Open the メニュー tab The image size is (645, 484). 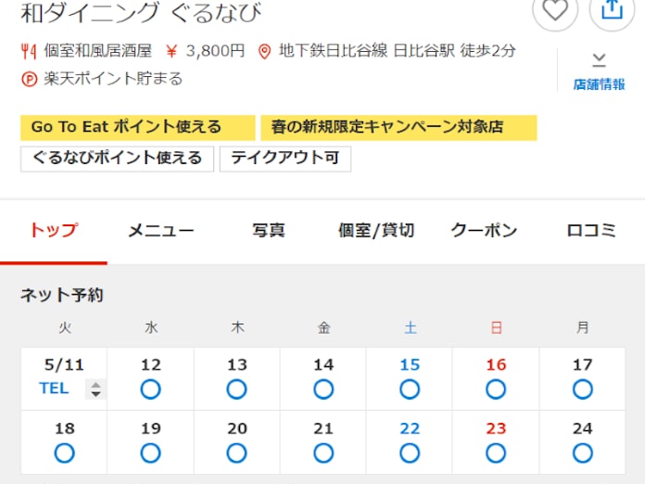pyautogui.click(x=161, y=231)
